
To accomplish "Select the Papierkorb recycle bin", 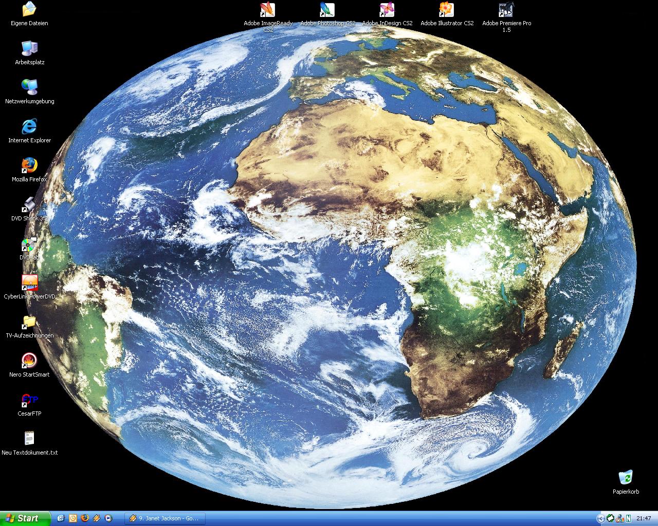I will (x=626, y=478).
